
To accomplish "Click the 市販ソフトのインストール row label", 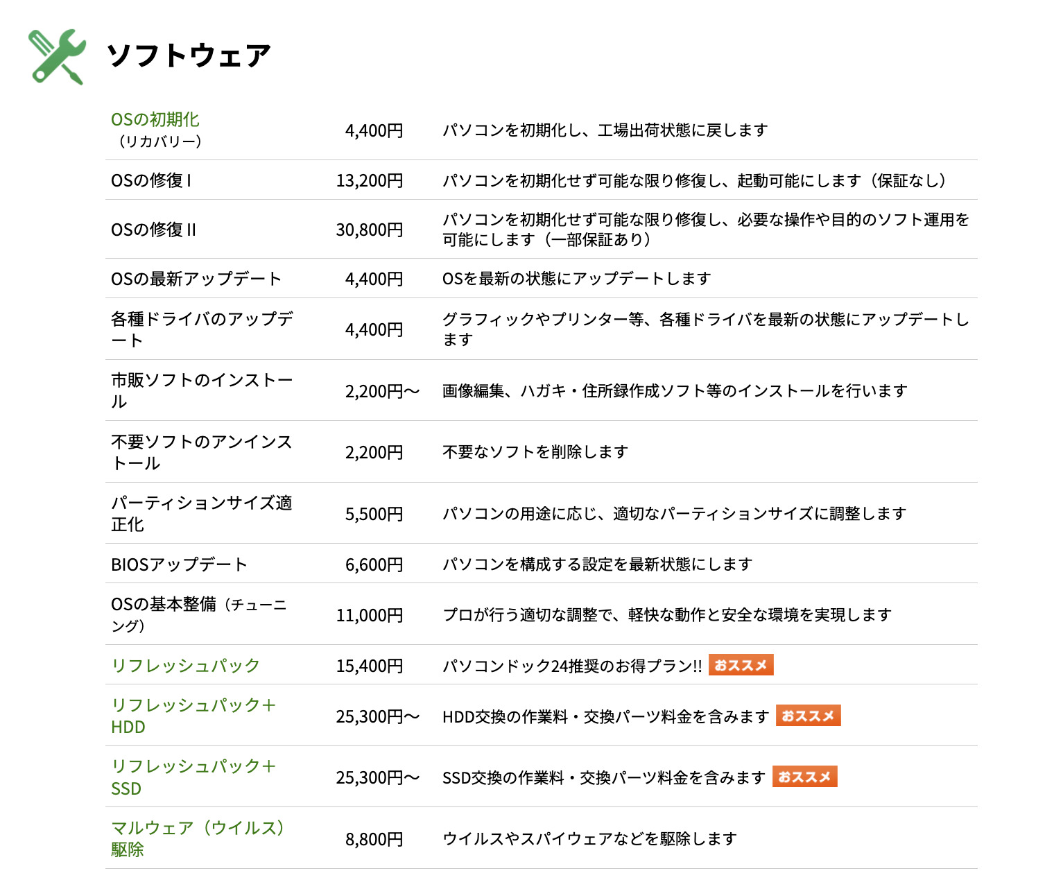I will tap(202, 381).
